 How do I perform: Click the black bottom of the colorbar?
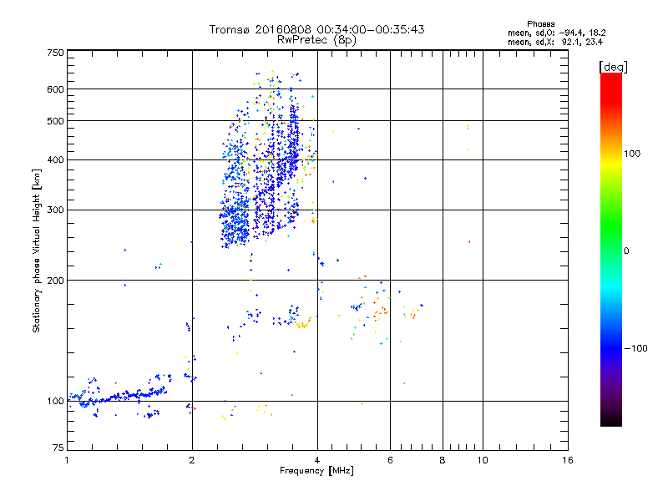click(611, 420)
